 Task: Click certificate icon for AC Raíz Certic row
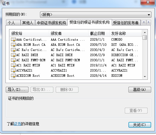coord(13,50)
